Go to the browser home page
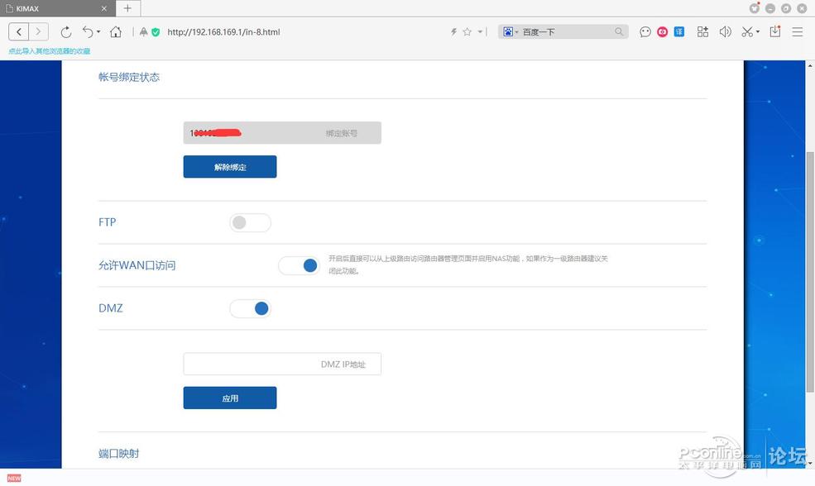This screenshot has height=486, width=815. (x=116, y=31)
